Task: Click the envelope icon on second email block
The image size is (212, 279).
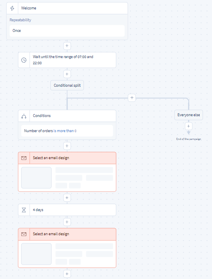Action: point(24,234)
